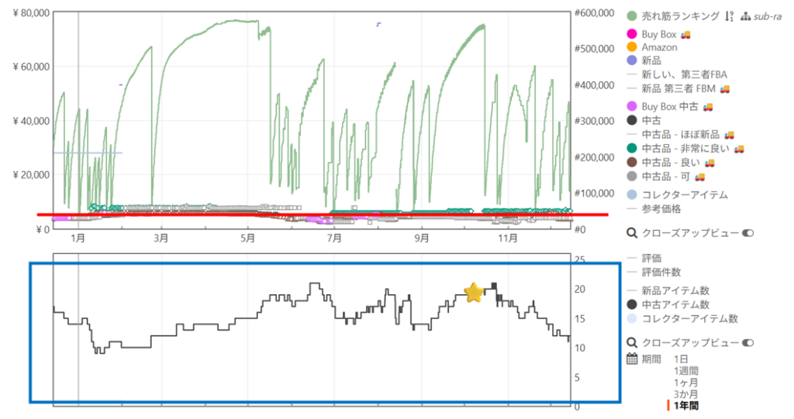This screenshot has height=419, width=794.
Task: Click the truck icon beside Buy Box
Action: coord(685,35)
